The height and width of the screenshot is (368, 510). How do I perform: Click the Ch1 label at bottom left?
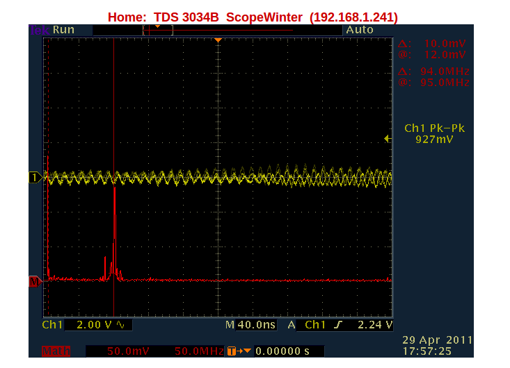(52, 324)
